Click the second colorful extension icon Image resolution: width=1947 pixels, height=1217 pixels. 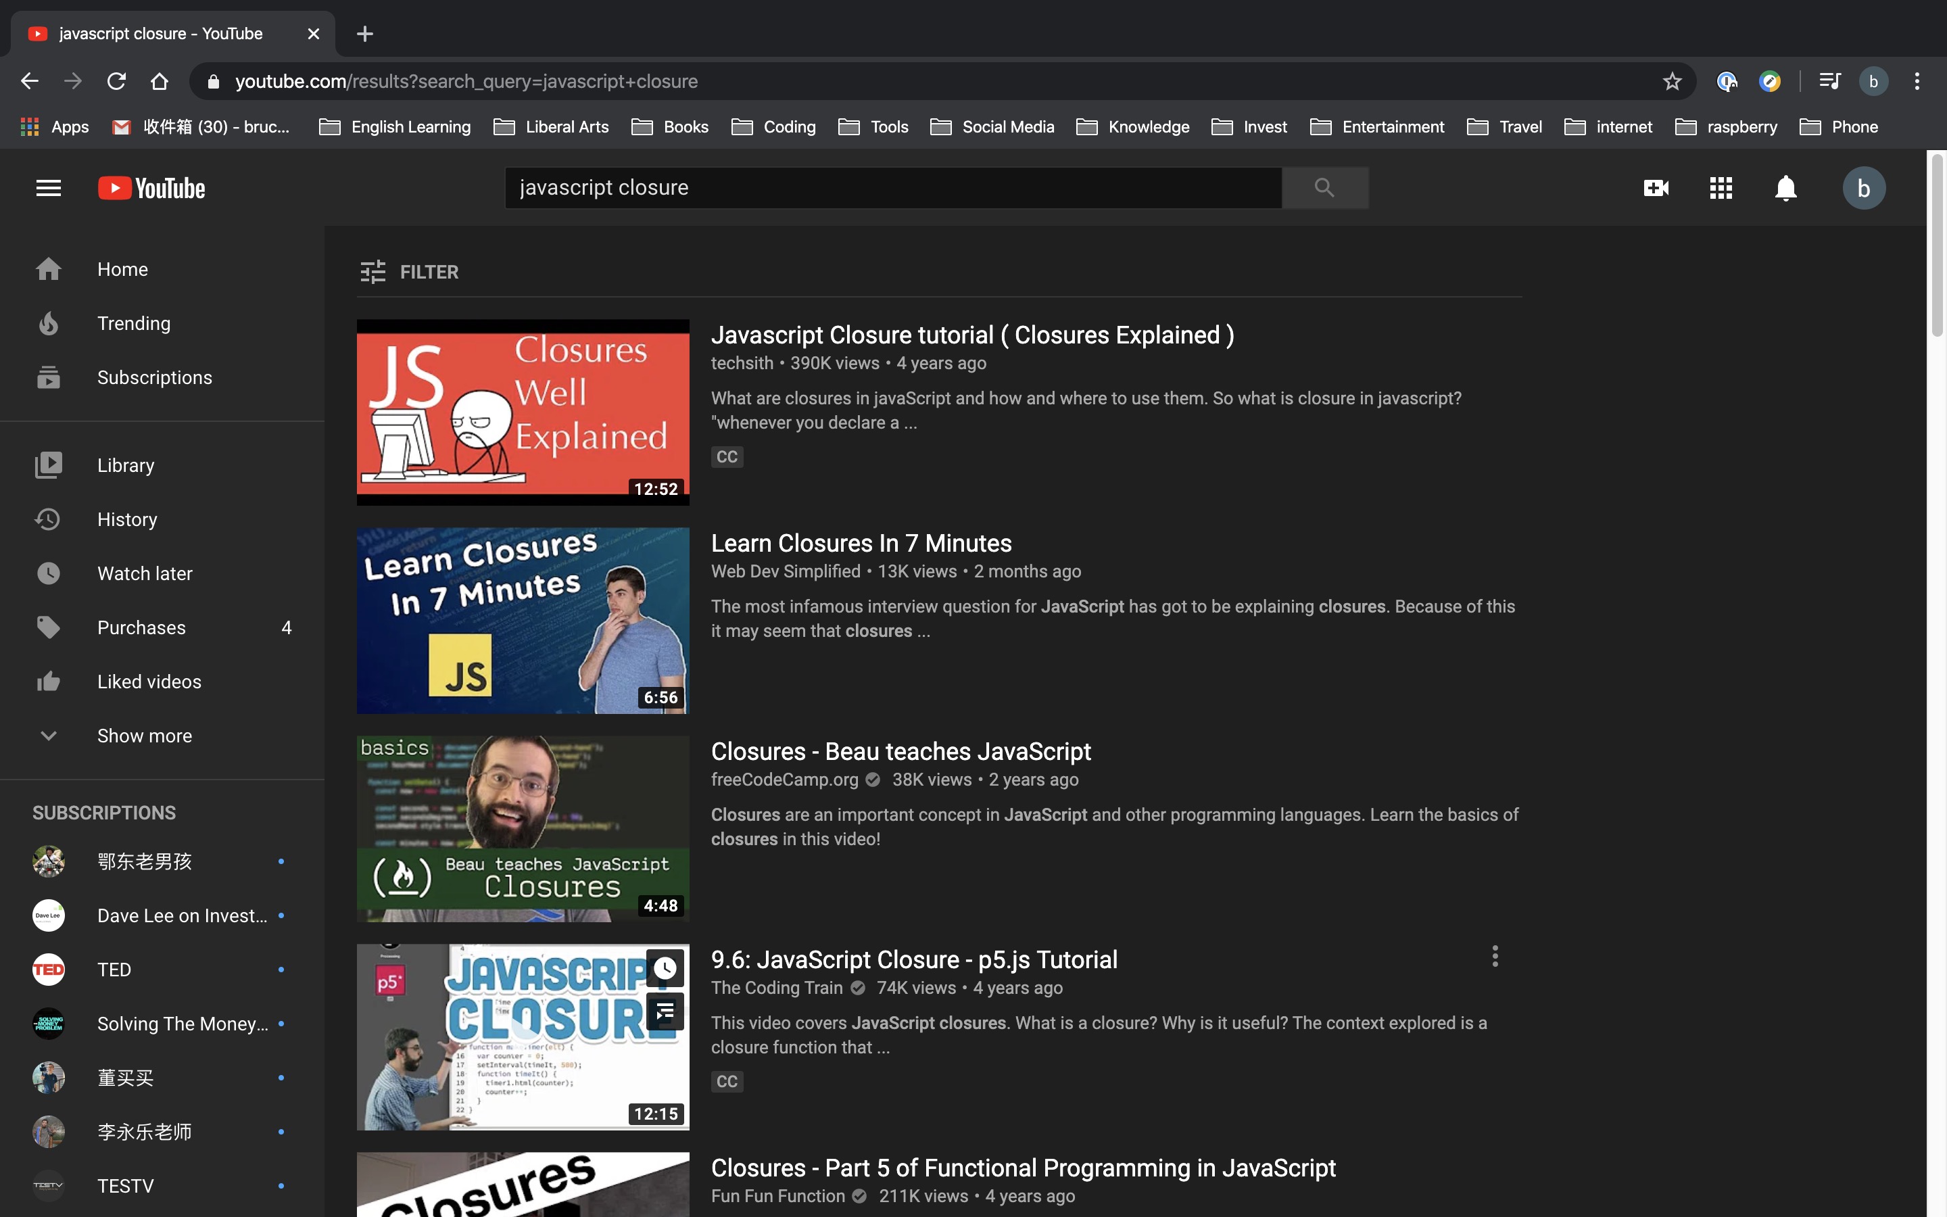1769,81
